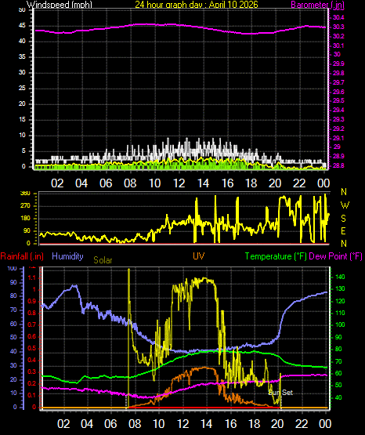The image size is (365, 435).
Task: Click the 270 wind direction scale value
Action: (x=25, y=206)
